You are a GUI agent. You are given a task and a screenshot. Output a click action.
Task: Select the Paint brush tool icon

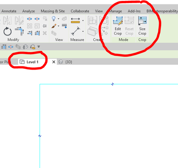point(54,26)
